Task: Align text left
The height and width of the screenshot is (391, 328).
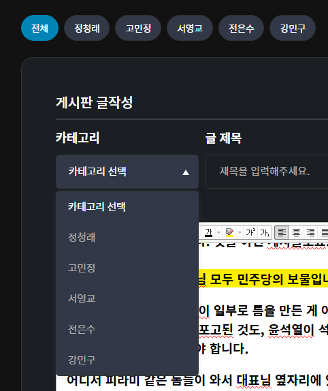Action: (282, 233)
